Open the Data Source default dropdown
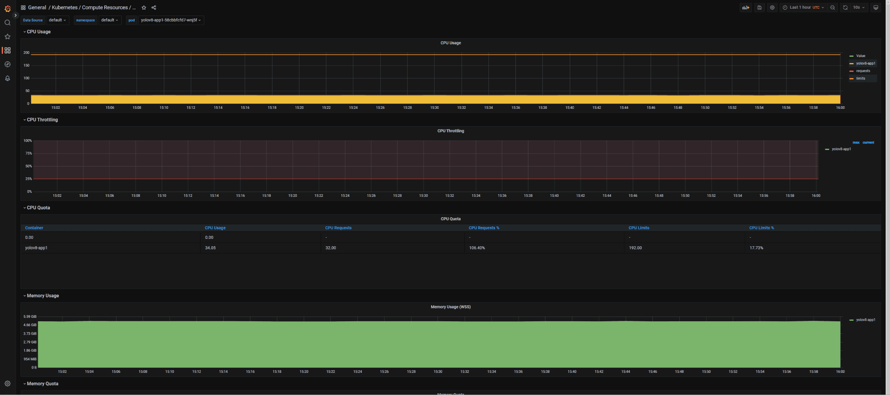The image size is (890, 395). 57,20
